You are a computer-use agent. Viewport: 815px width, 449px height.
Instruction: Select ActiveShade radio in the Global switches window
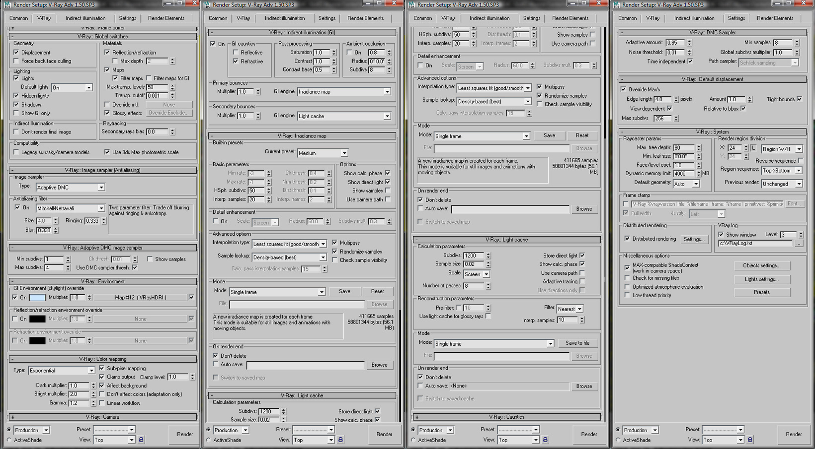(x=9, y=440)
